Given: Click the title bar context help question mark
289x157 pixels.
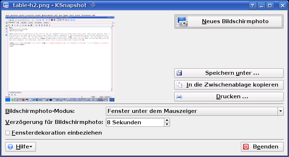Looking at the screenshot, I should (252, 6).
